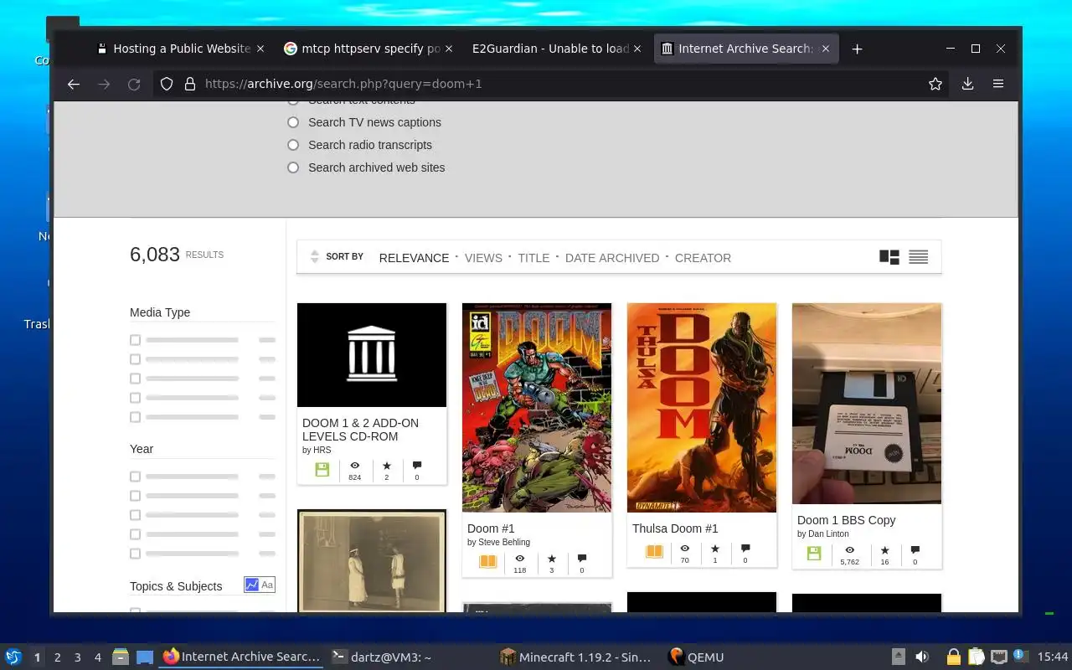Sort results by RELEVANCE
1072x670 pixels.
[414, 258]
